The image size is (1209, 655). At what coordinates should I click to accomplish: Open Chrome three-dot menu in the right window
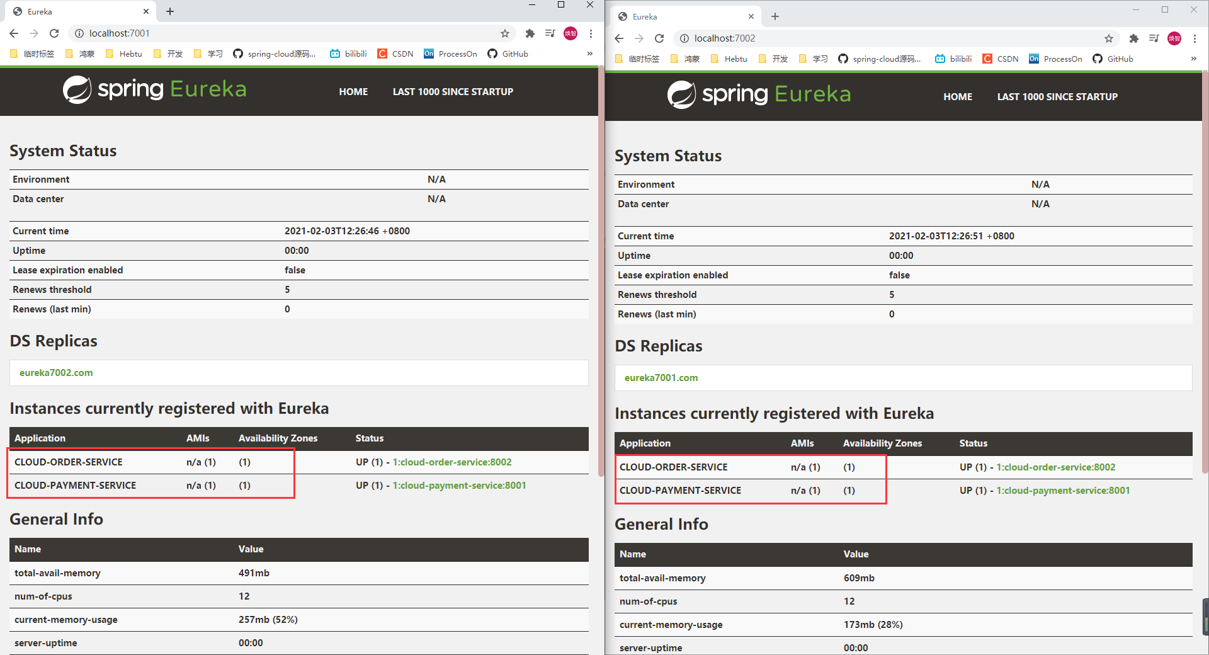pos(1195,38)
